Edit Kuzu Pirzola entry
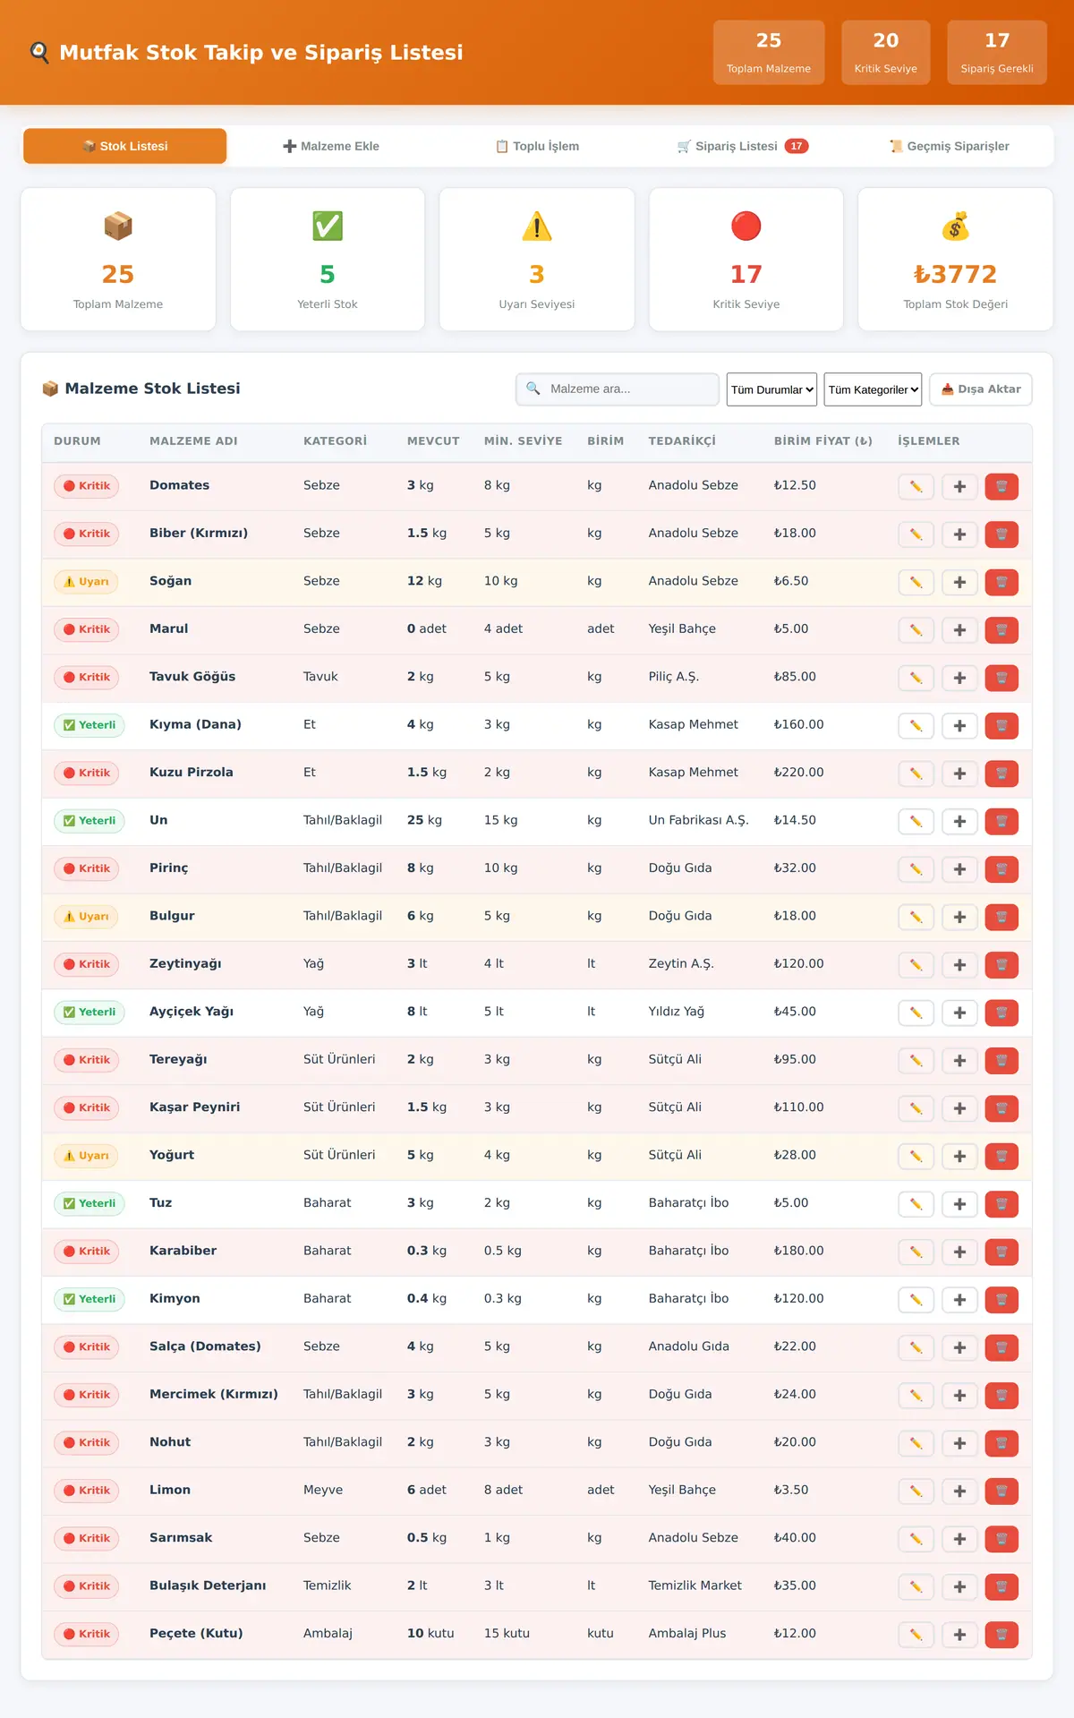 click(x=916, y=774)
